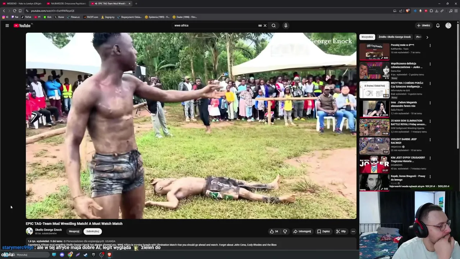The width and height of the screenshot is (460, 259).
Task: Subscribe with the Subskrybuj button
Action: 92,231
